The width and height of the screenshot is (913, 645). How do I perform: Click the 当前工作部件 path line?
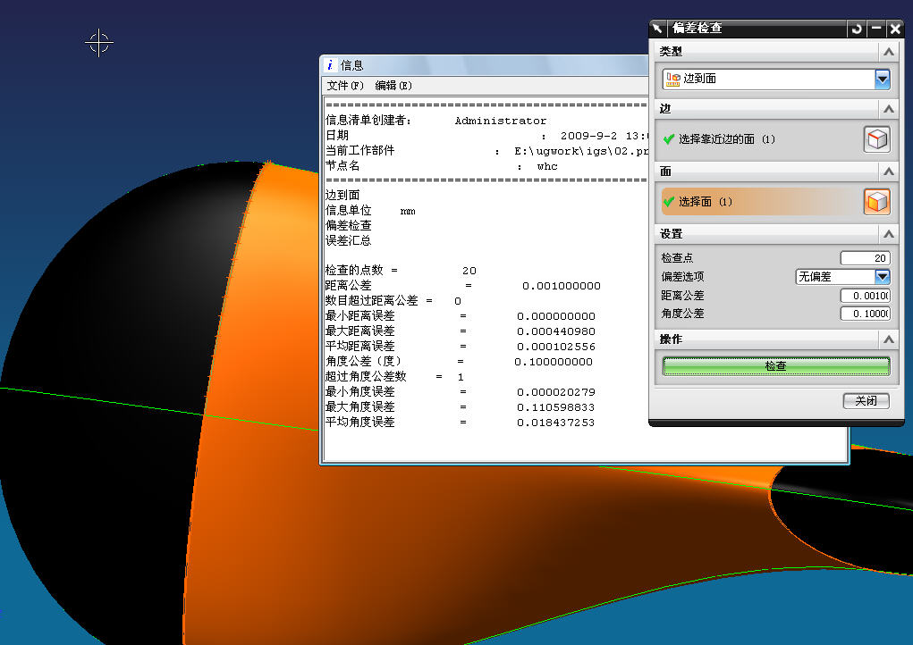coord(486,151)
